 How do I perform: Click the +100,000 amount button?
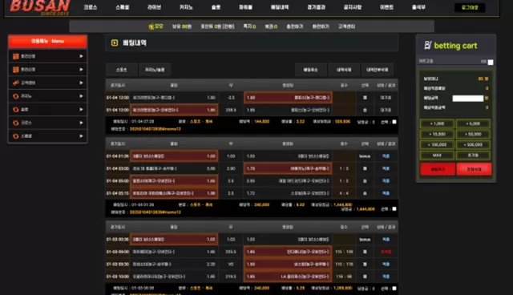coord(437,144)
